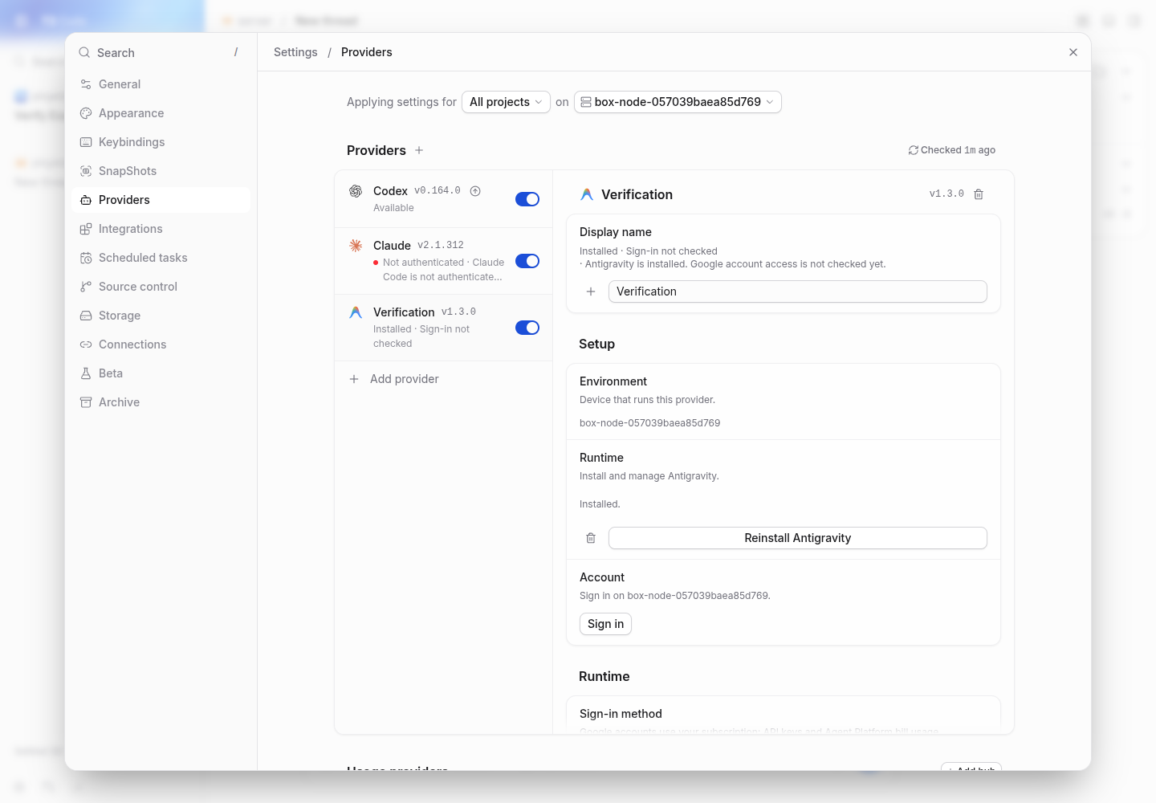The image size is (1156, 803).
Task: Click the Codex logo icon
Action: 356,191
